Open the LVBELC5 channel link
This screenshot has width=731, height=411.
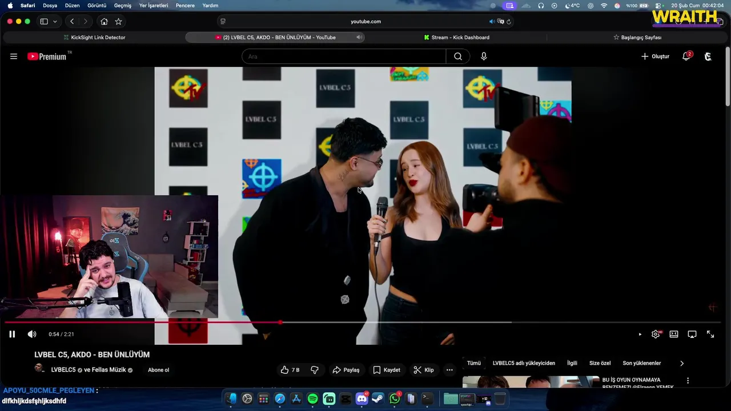pyautogui.click(x=63, y=370)
